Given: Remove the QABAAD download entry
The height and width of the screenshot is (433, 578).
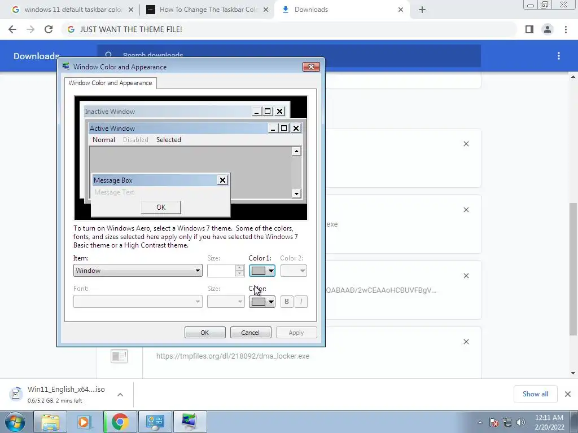Looking at the screenshot, I should (x=466, y=276).
